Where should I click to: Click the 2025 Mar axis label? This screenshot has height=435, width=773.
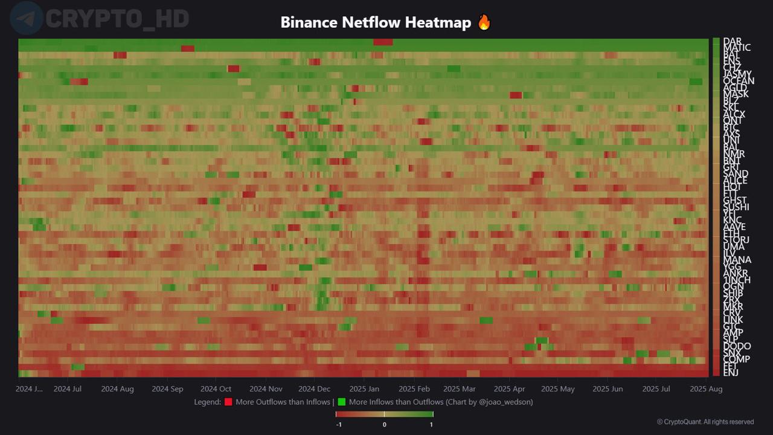pos(460,389)
